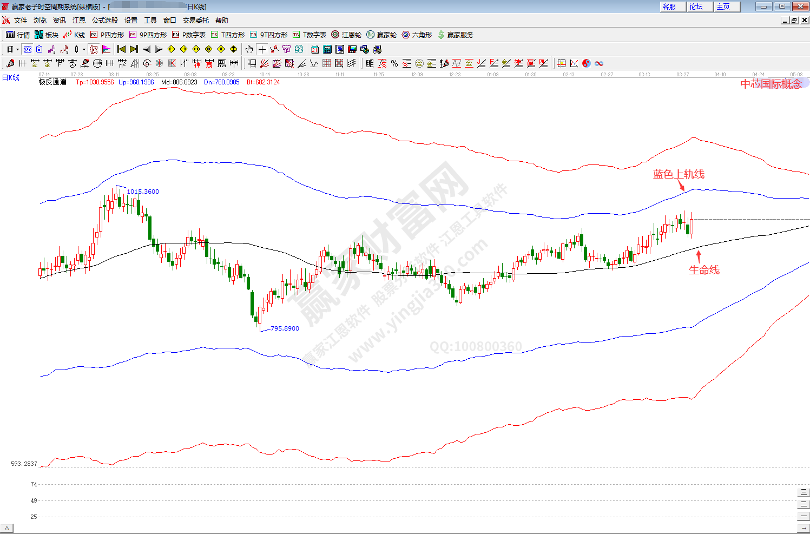Screen dimensions: 810x534
Task: Expand panel with bottom-left triangle button
Action: pos(7,528)
